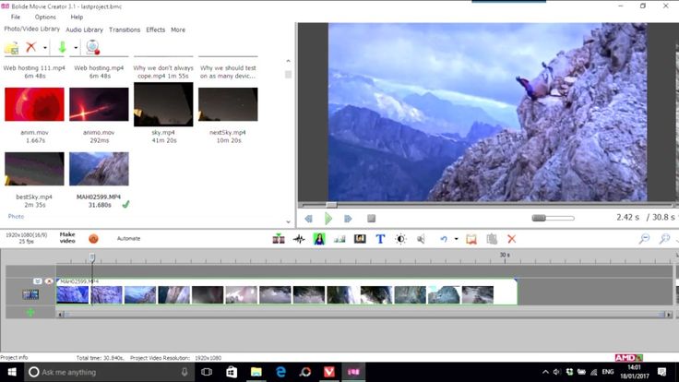Select the animo.mov thumbnail
The width and height of the screenshot is (679, 382).
point(99,104)
